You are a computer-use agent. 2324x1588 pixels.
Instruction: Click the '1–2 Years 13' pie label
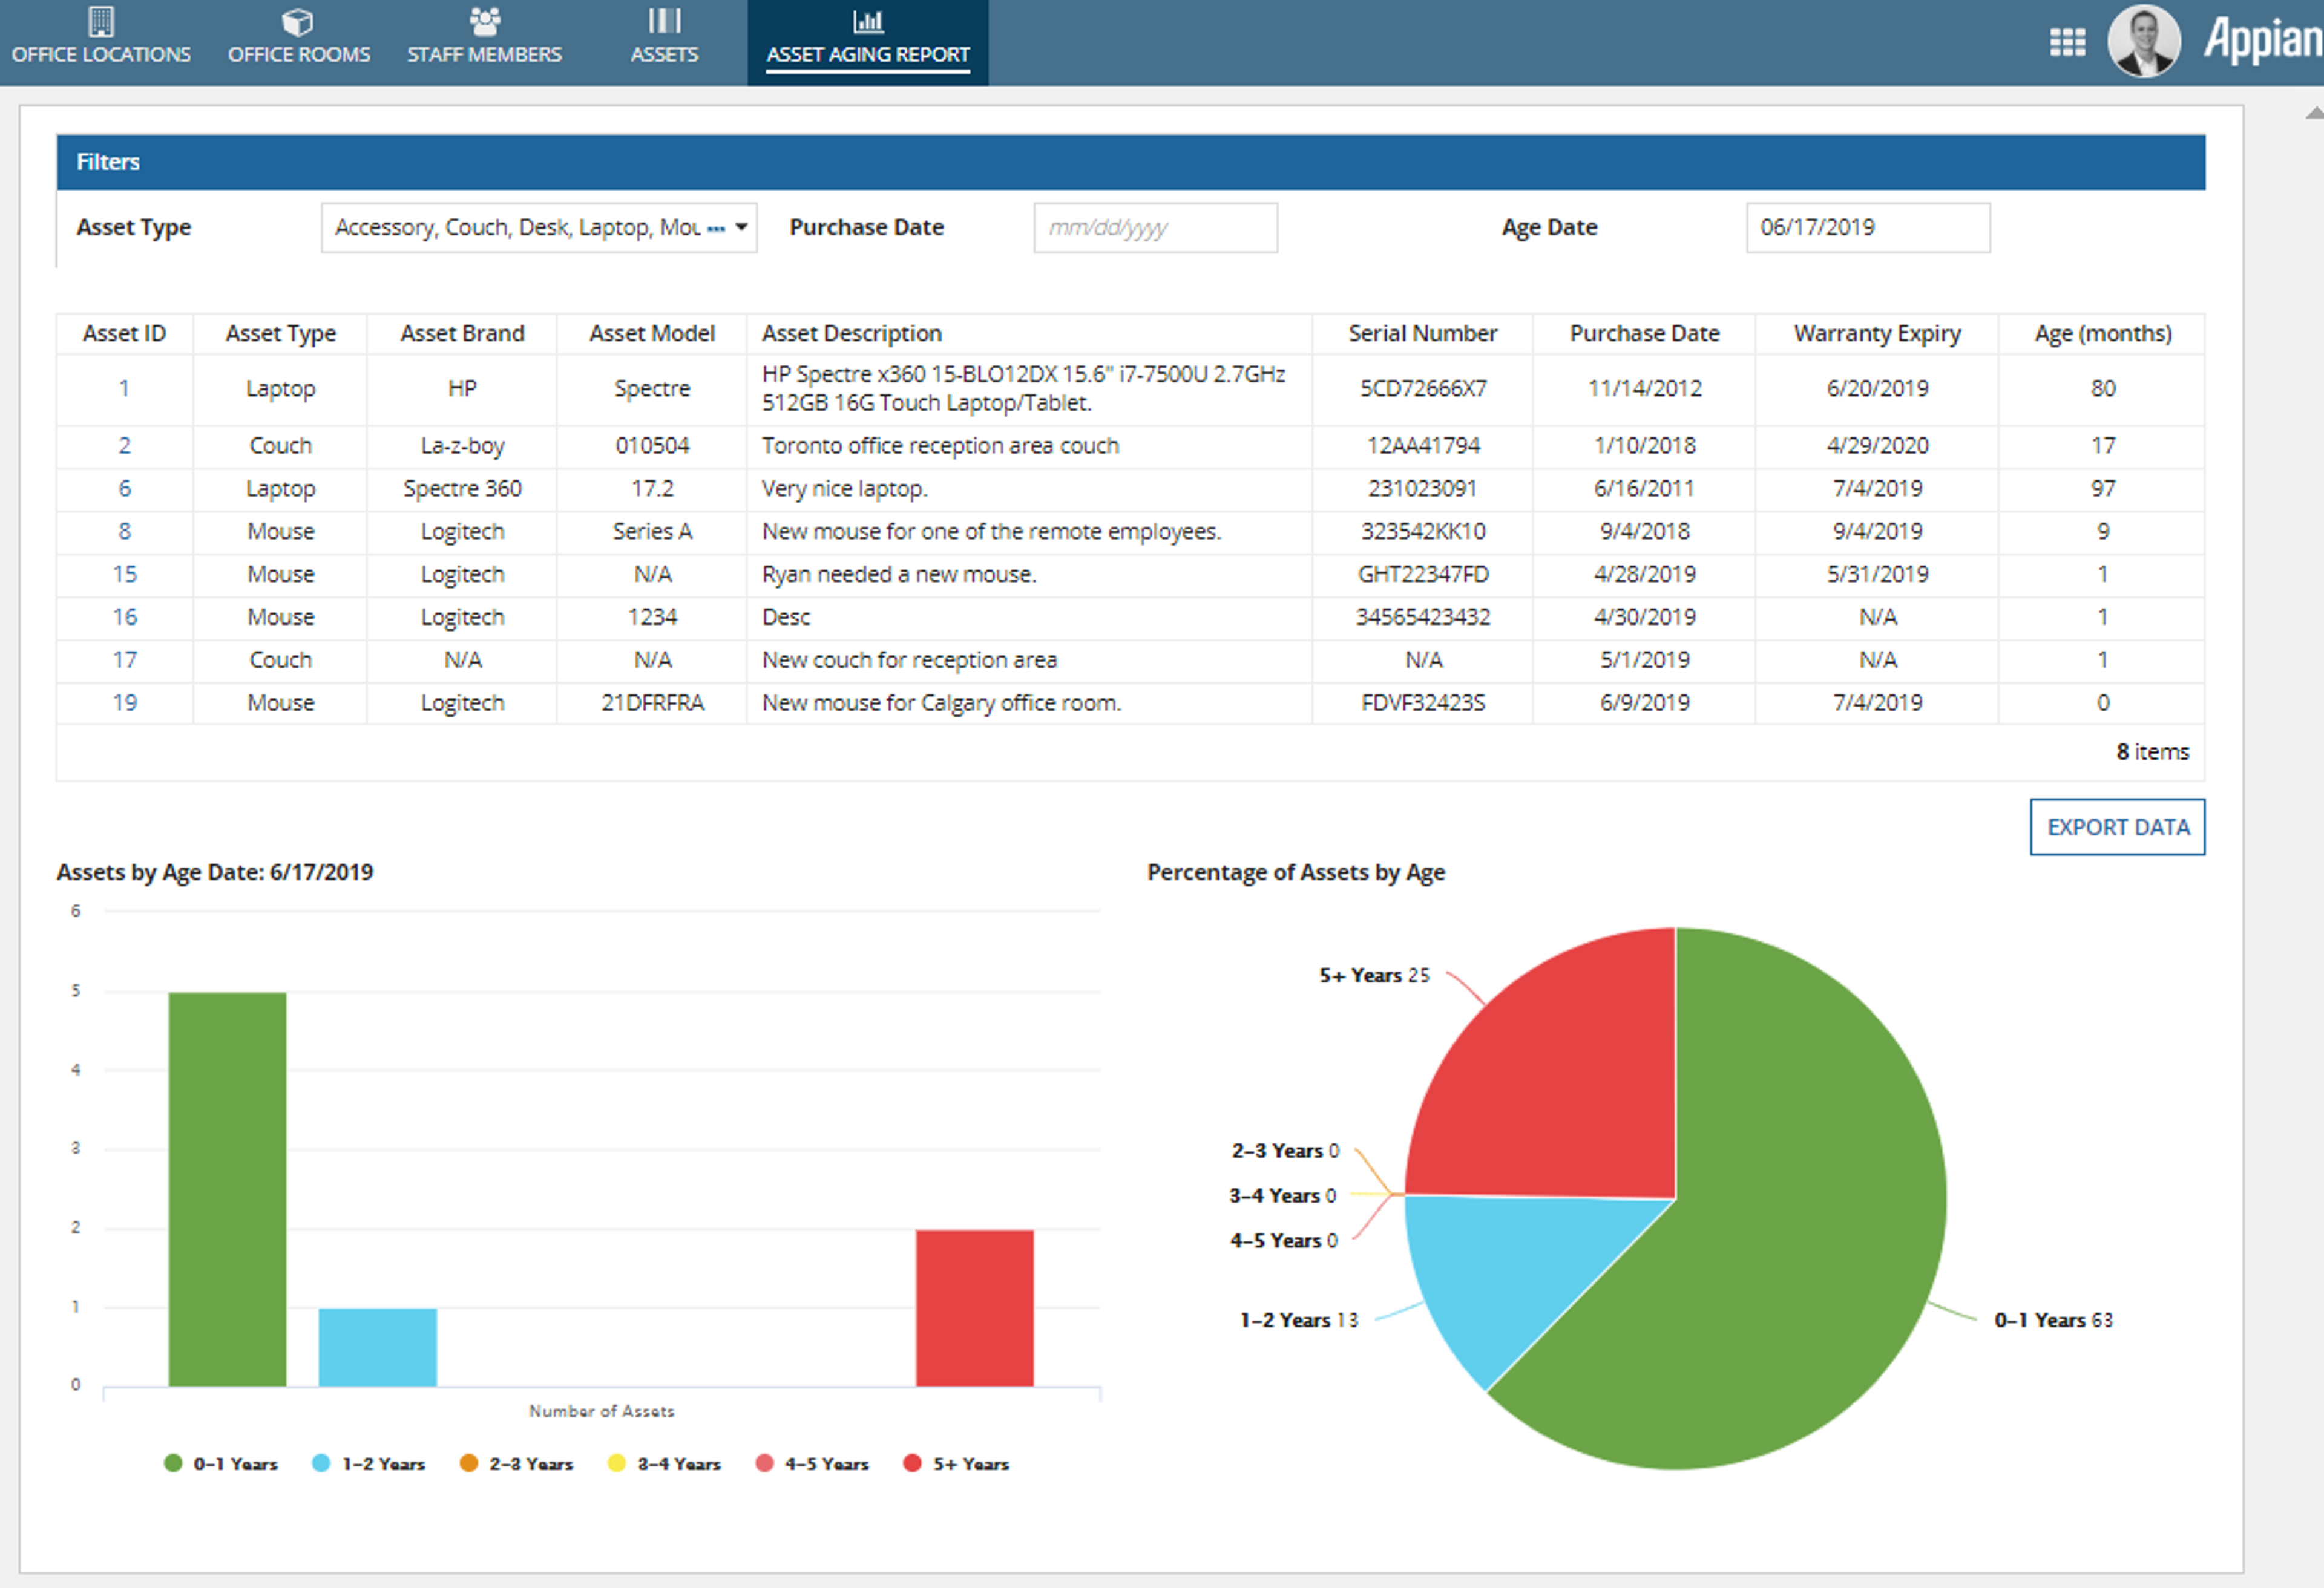[1299, 1320]
